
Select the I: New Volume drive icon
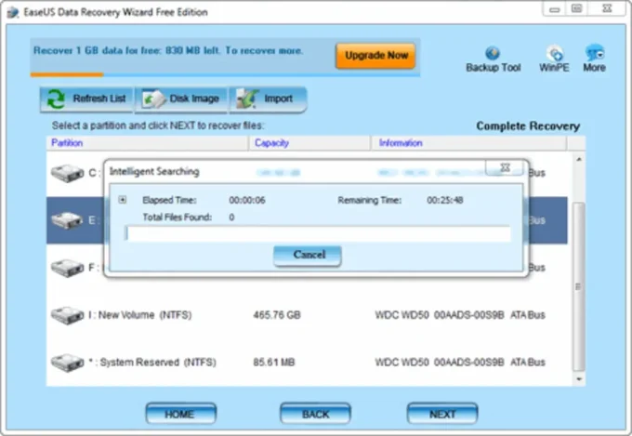click(x=66, y=315)
